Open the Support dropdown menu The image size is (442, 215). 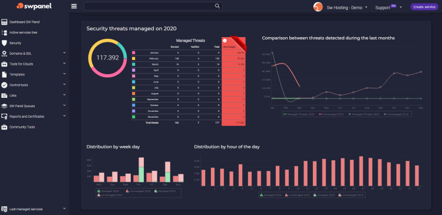(x=388, y=8)
